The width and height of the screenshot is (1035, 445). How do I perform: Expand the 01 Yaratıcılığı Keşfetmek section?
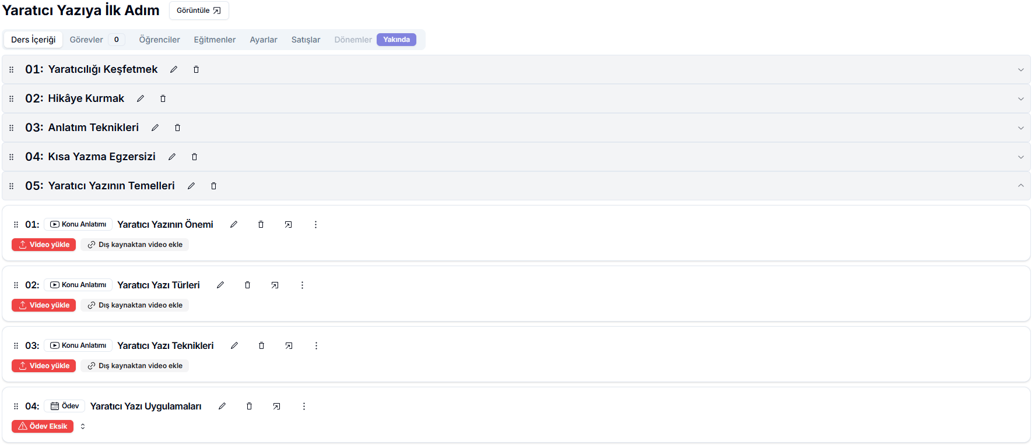tap(1020, 69)
